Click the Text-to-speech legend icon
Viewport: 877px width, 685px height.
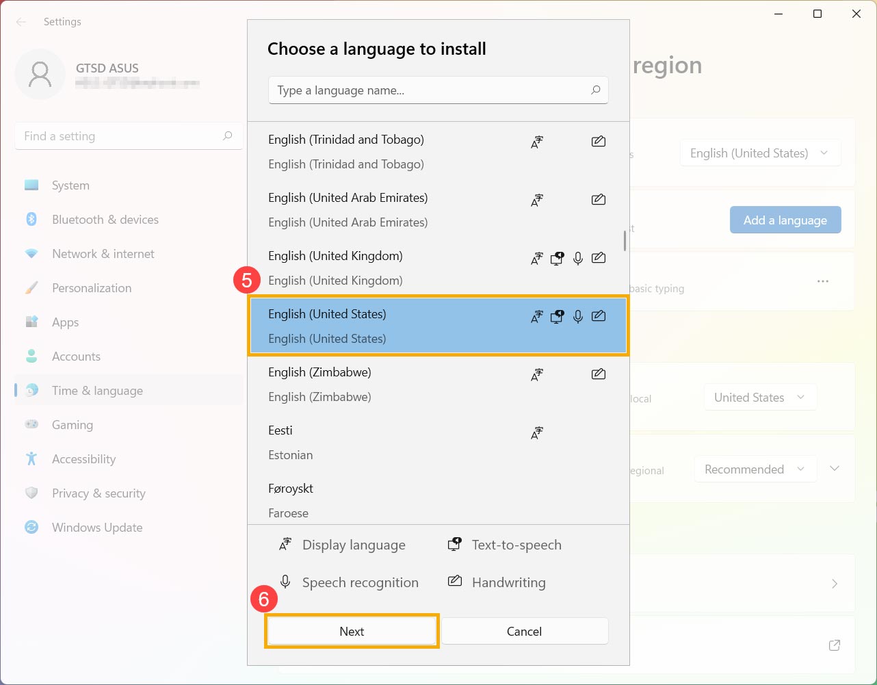[455, 545]
